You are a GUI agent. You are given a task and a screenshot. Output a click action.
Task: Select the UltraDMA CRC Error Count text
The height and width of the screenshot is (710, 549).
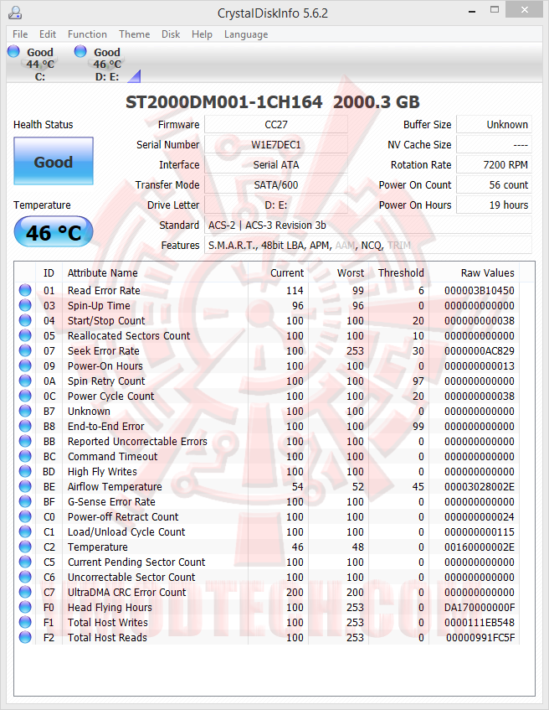coord(126,593)
